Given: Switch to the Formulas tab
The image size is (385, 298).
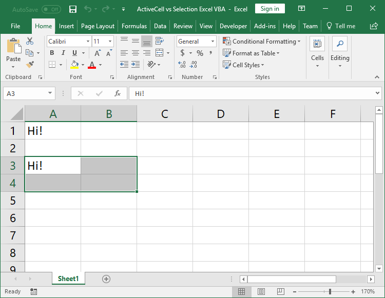Looking at the screenshot, I should [134, 26].
